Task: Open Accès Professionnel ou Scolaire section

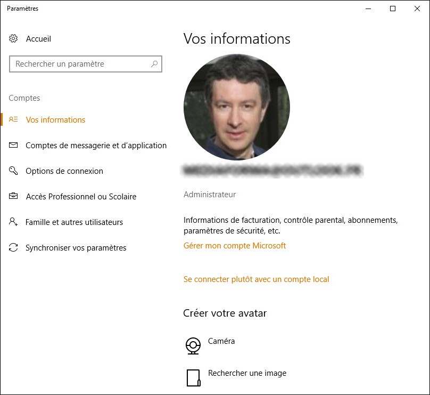Action: click(81, 197)
